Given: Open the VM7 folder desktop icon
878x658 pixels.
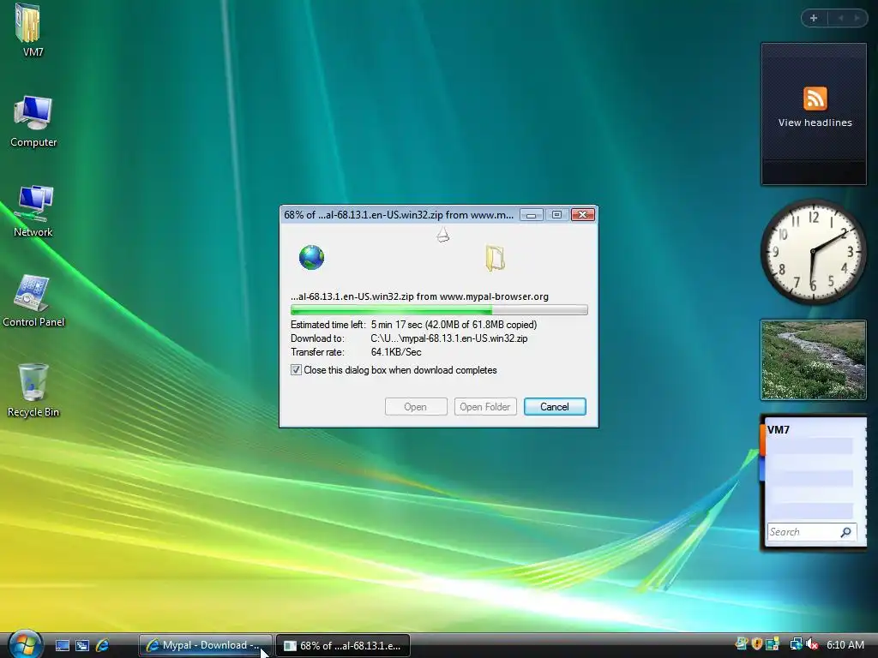Looking at the screenshot, I should 28,23.
